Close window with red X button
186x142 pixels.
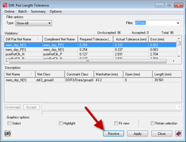[x=178, y=5]
